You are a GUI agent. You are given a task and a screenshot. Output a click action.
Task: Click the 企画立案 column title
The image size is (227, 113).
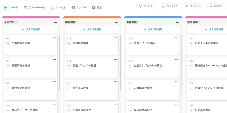coord(9,22)
